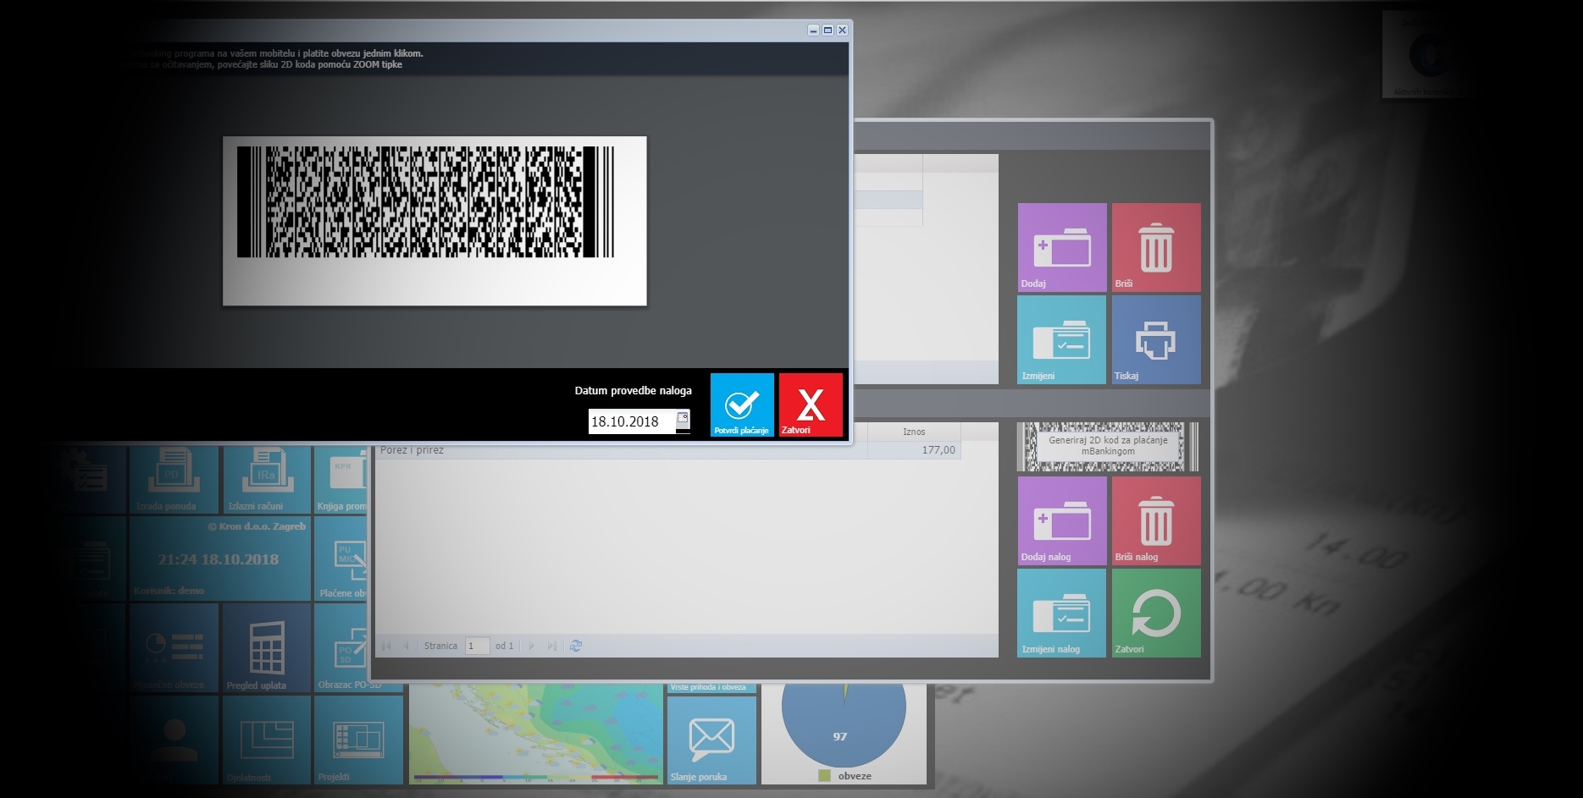Sort by the Iznos column header
Screen dimensions: 1583x798
click(914, 432)
